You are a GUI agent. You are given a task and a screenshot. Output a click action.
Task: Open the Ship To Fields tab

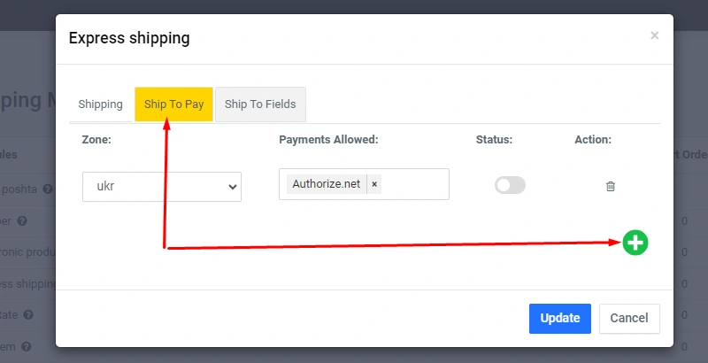[x=260, y=104]
